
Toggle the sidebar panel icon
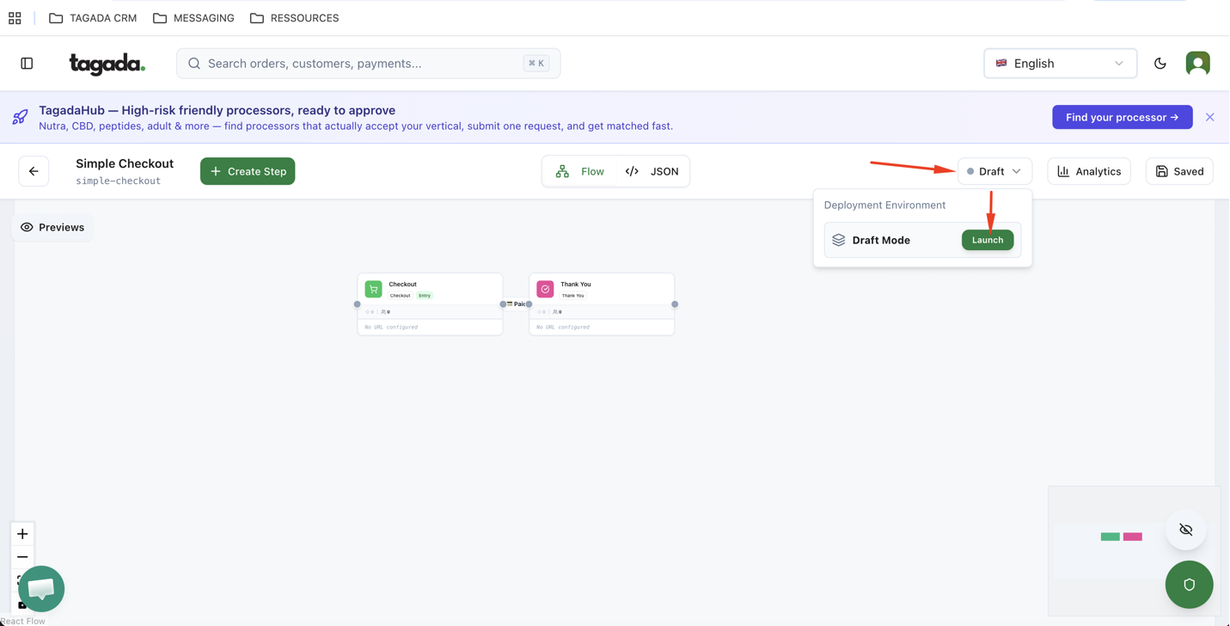pyautogui.click(x=27, y=64)
